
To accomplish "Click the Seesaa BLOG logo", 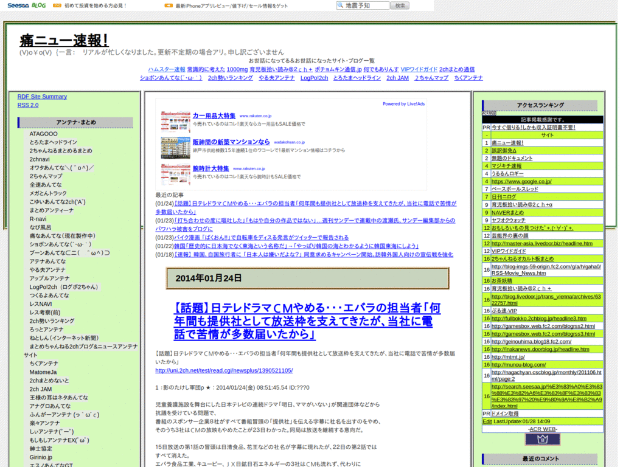I will tap(23, 5).
